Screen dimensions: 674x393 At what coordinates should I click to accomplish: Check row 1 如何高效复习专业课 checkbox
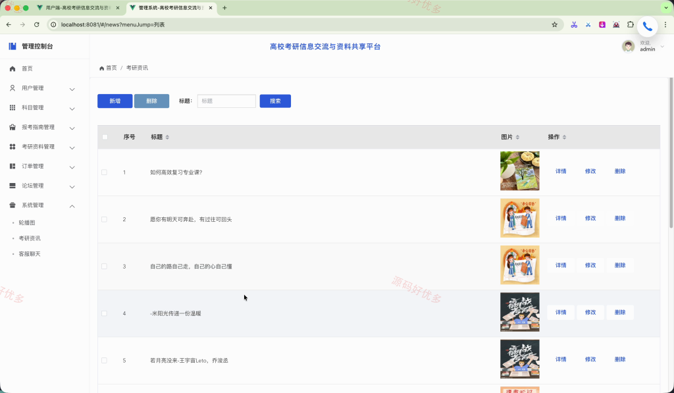(x=104, y=172)
